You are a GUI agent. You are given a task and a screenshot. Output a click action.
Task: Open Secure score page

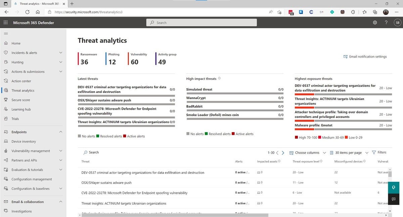tap(21, 100)
